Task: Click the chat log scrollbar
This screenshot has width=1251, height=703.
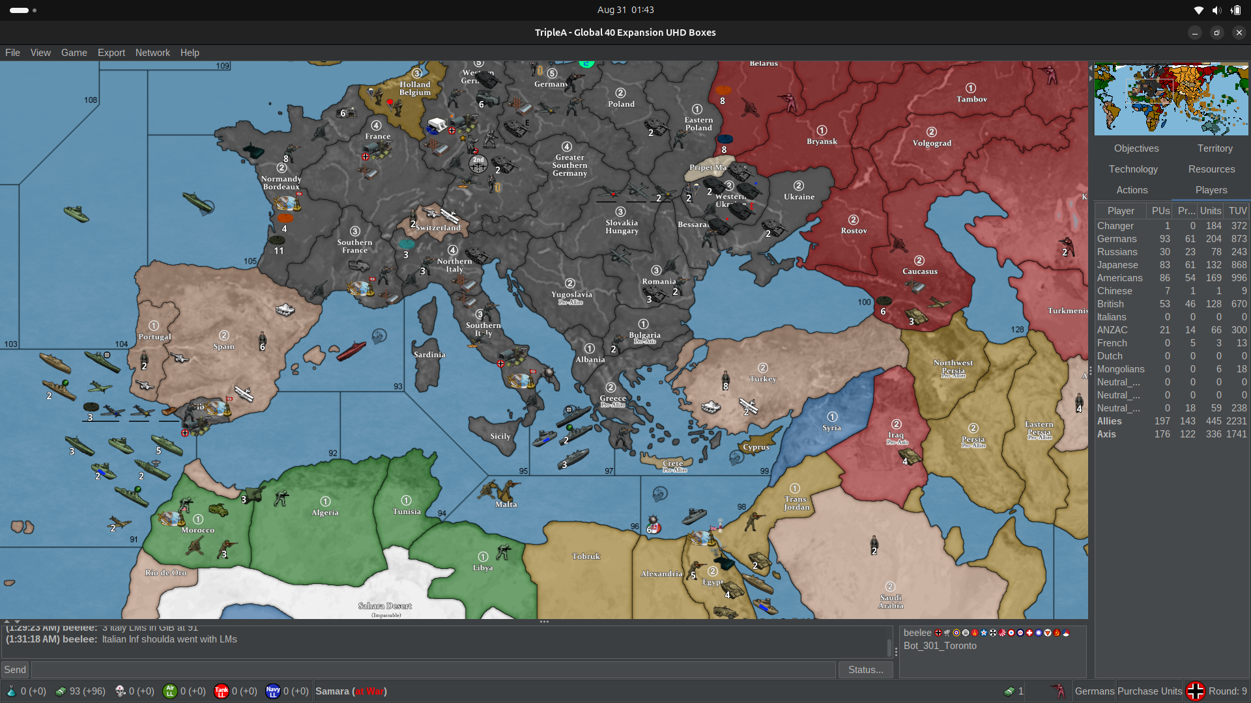Action: tap(889, 647)
